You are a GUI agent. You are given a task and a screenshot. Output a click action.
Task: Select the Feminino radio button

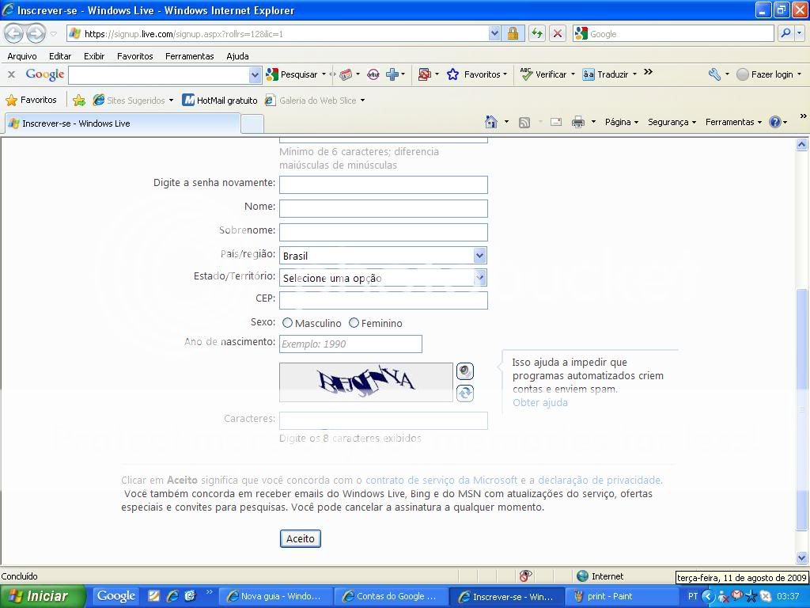click(354, 323)
